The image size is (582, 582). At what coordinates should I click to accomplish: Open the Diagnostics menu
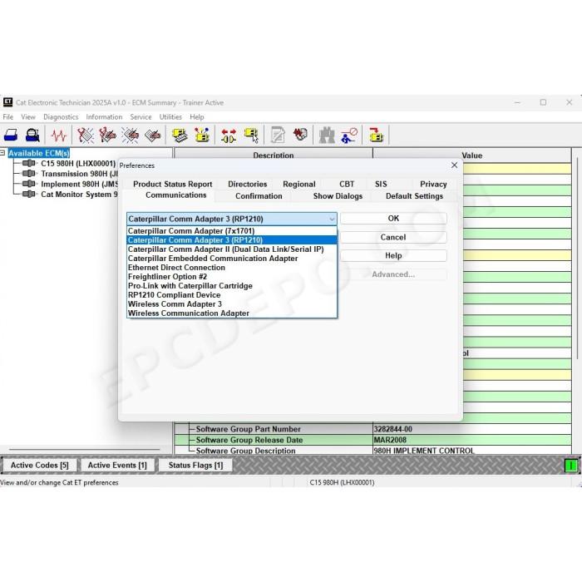[x=61, y=117]
